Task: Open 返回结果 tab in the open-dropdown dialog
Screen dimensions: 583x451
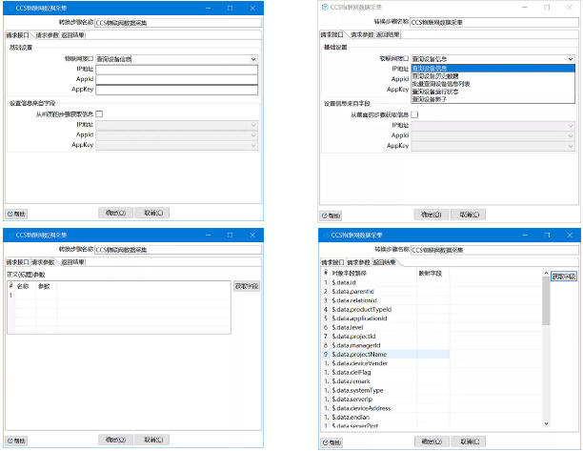Action: [387, 35]
